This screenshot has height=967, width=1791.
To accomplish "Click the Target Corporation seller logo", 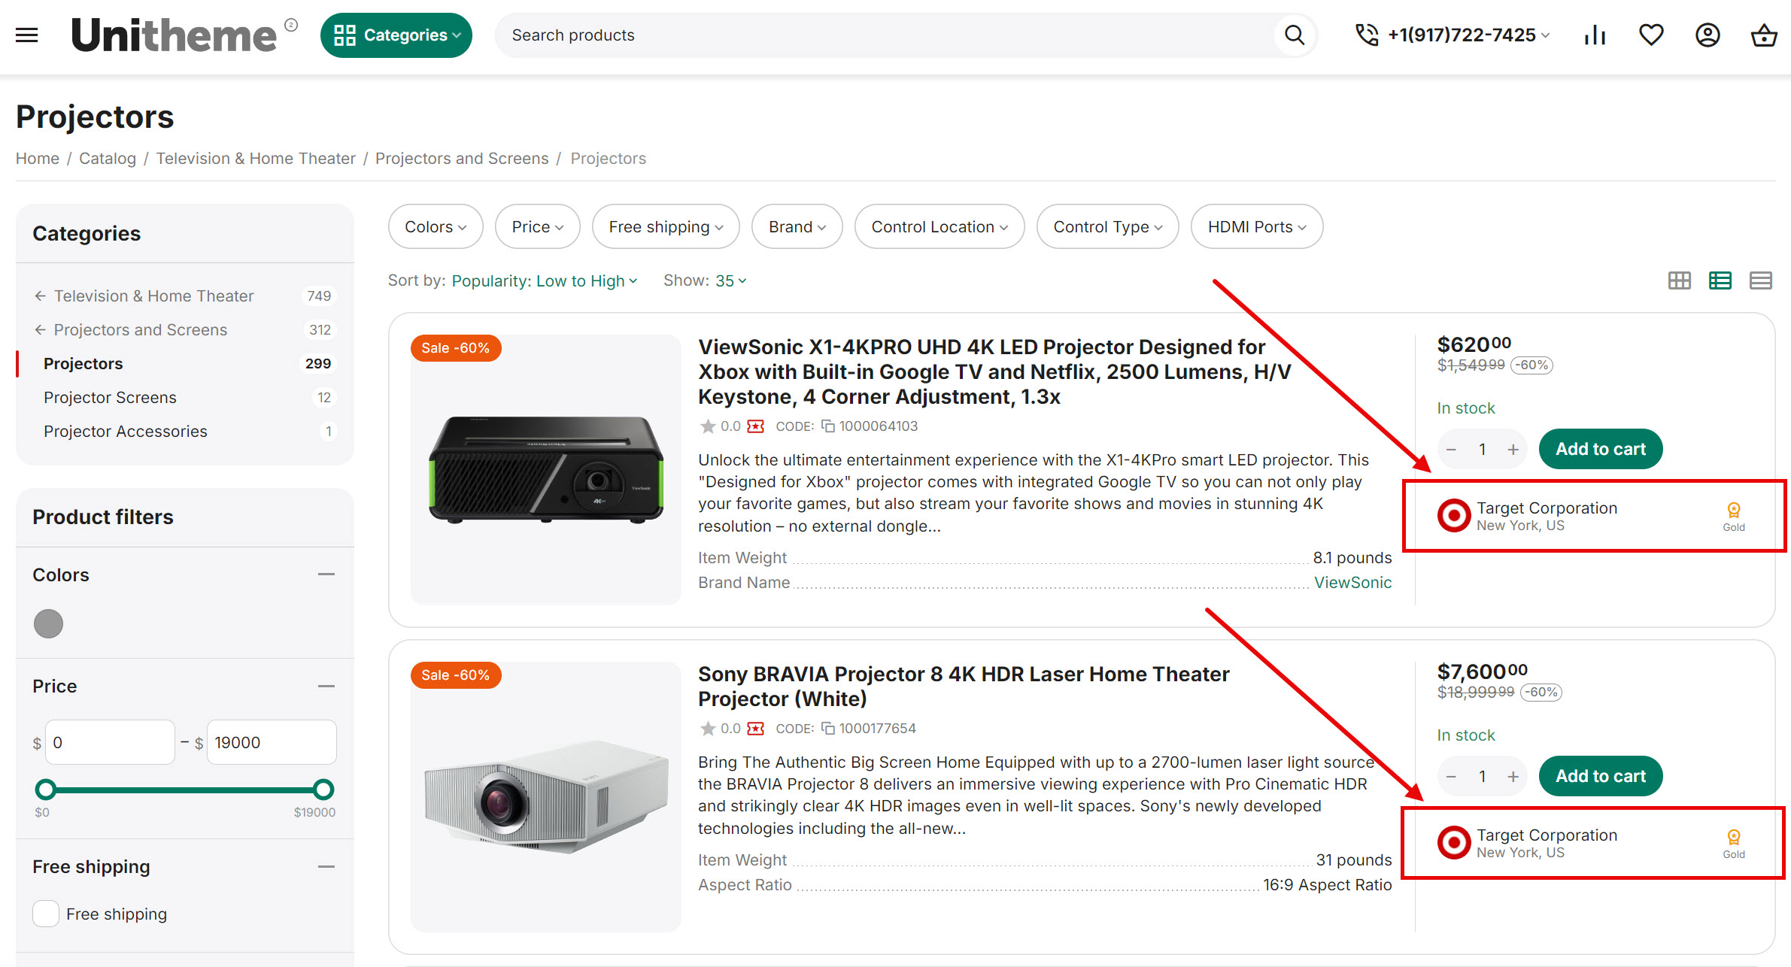I will click(x=1454, y=515).
